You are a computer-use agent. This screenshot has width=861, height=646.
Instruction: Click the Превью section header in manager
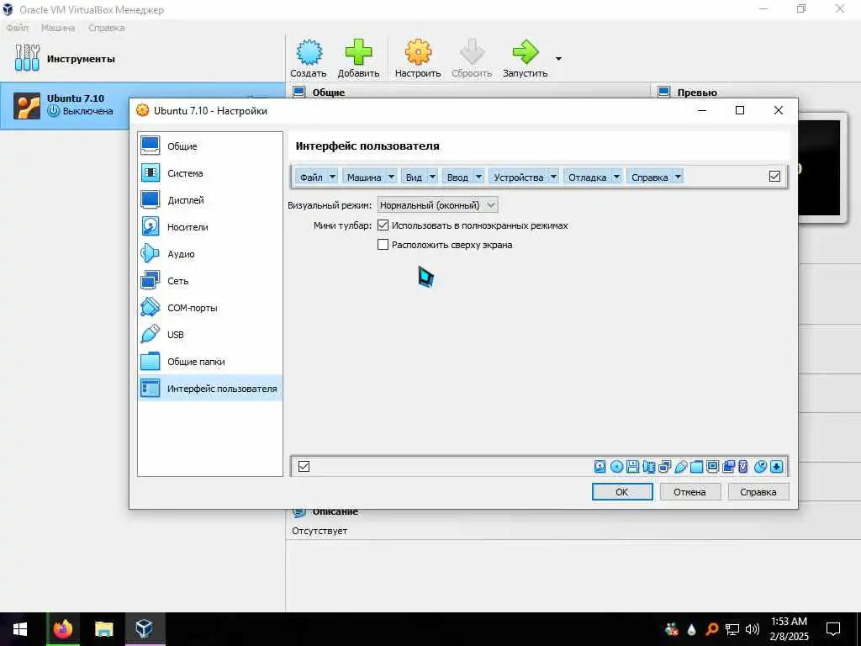pos(697,93)
